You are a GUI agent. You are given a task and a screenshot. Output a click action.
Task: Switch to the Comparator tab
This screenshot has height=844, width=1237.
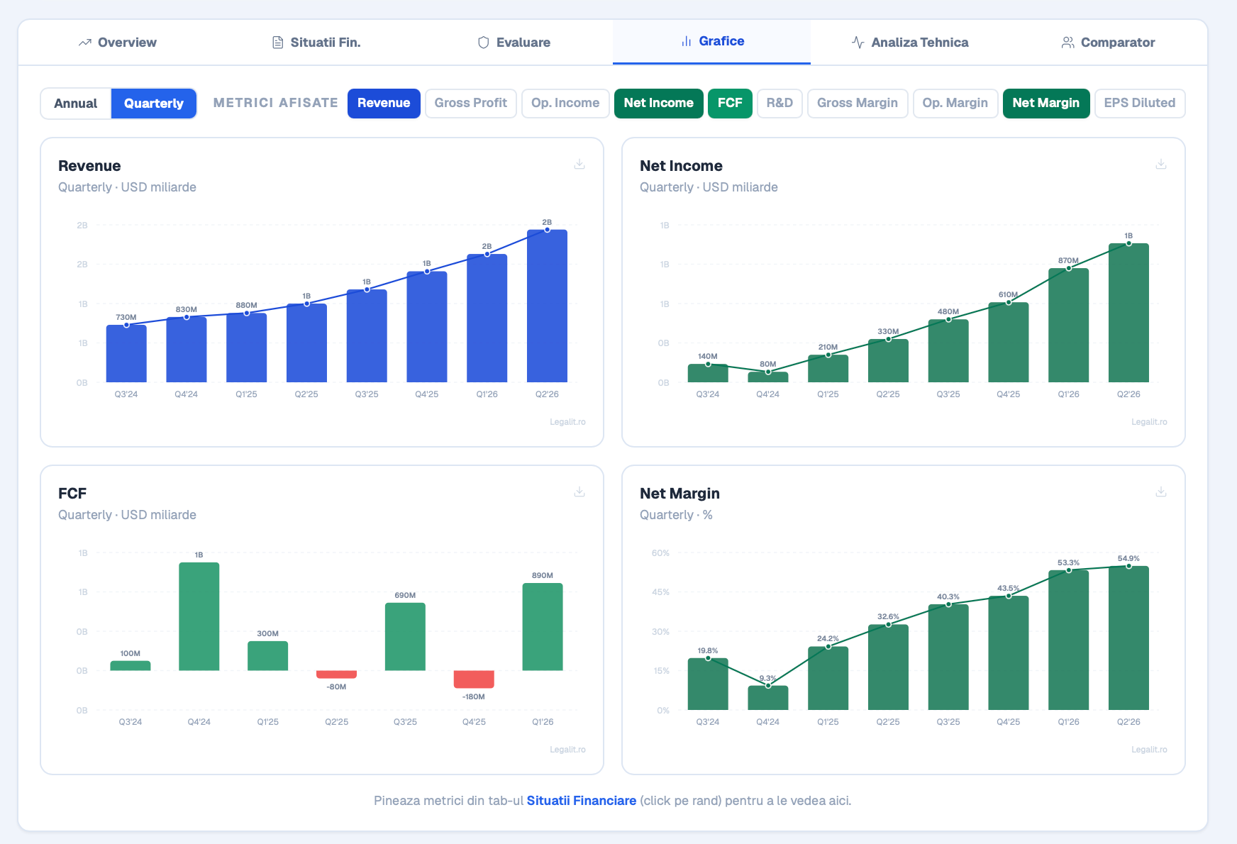click(x=1108, y=43)
